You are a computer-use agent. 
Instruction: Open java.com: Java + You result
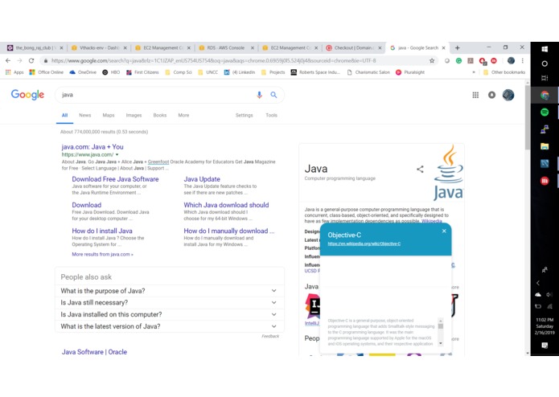(92, 147)
